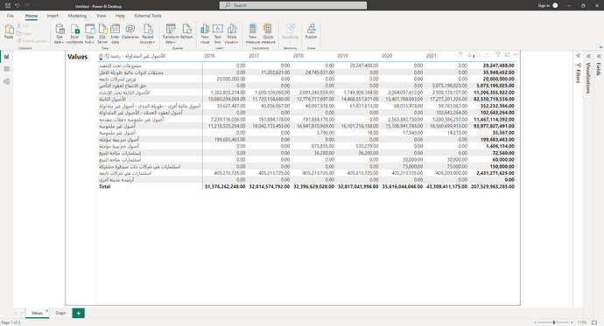604x326 pixels.
Task: Insert a New visual
Action: click(x=205, y=34)
